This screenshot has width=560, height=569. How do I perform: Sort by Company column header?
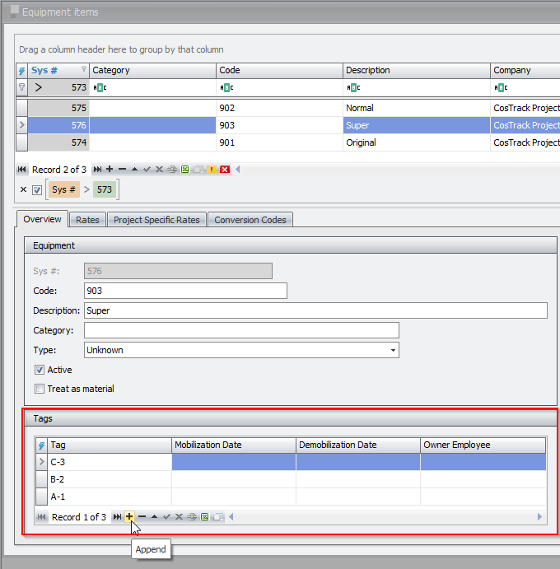pyautogui.click(x=525, y=70)
